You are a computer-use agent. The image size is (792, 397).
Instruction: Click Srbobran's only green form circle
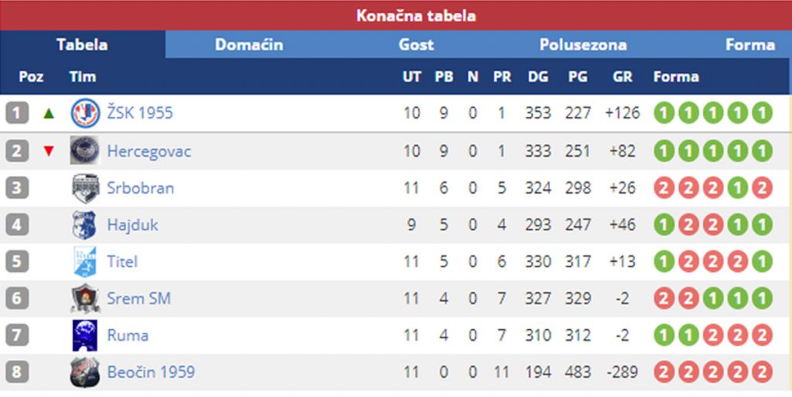[738, 188]
